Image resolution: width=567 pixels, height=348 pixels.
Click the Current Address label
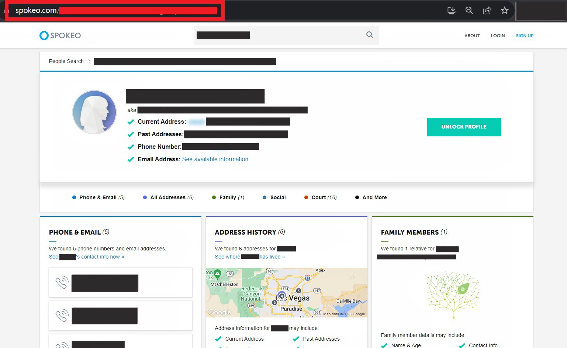(x=162, y=122)
